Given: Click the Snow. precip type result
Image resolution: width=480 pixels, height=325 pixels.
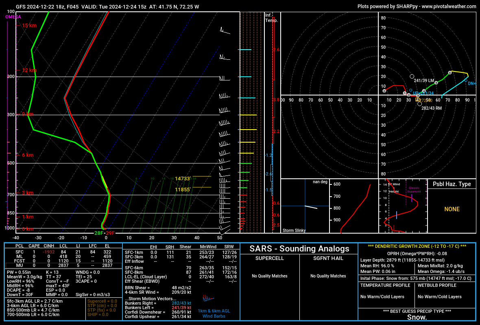Looking at the screenshot, I should pyautogui.click(x=417, y=317).
